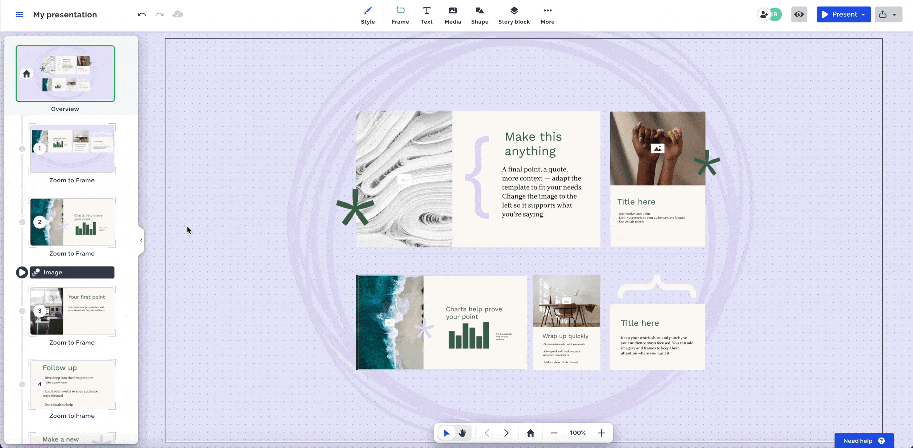Open the hamburger main menu
913x448 pixels.
tap(19, 14)
